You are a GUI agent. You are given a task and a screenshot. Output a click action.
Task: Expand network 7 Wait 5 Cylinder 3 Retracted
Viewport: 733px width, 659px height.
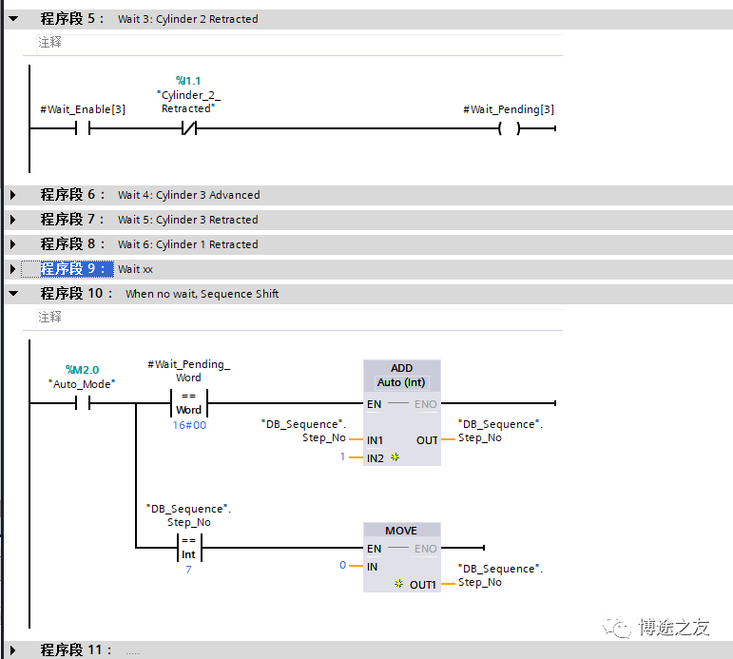pyautogui.click(x=13, y=220)
